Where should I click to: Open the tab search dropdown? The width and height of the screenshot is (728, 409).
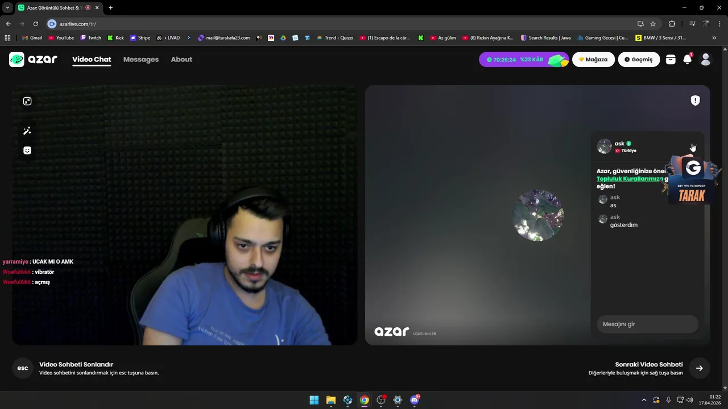(x=7, y=7)
